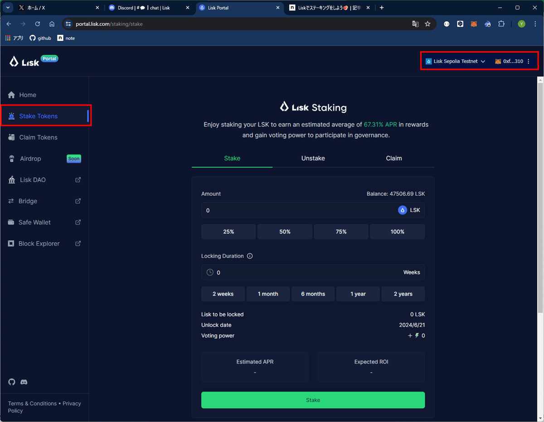The image size is (544, 422).
Task: Select 1 year locking duration
Action: [x=358, y=294]
